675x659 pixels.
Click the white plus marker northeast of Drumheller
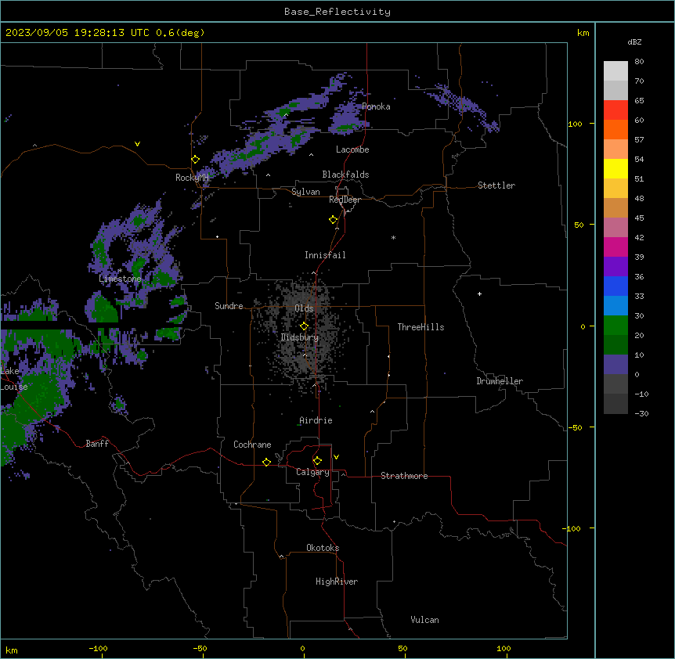479,293
